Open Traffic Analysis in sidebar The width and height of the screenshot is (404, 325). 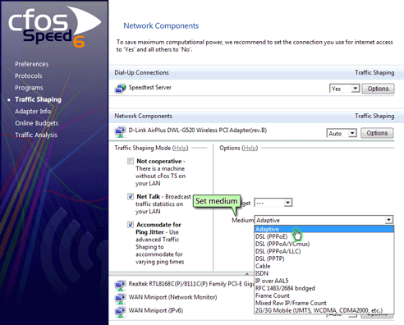tap(36, 135)
